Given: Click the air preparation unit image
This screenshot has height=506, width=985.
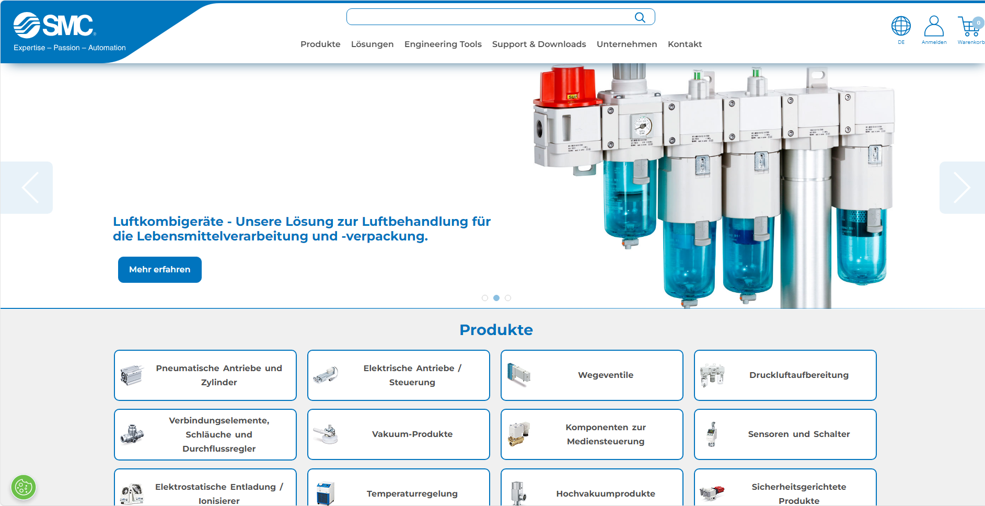Looking at the screenshot, I should click(x=712, y=375).
